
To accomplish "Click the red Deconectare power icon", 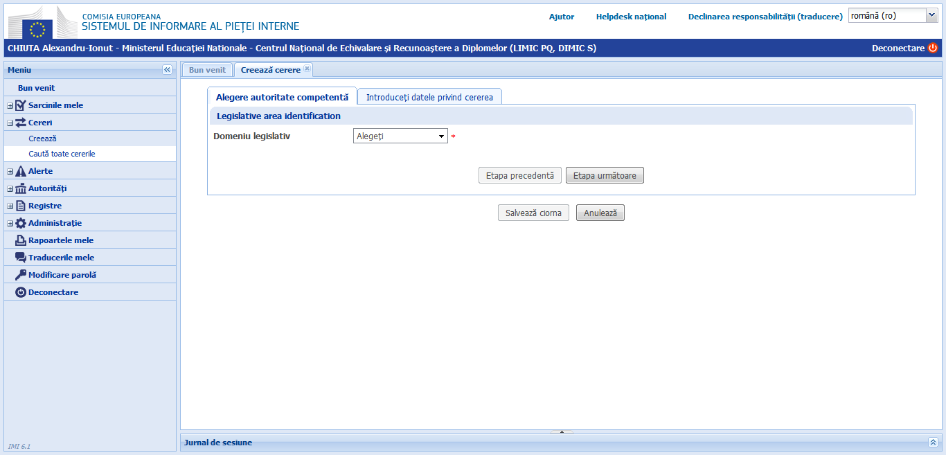I will [x=932, y=48].
